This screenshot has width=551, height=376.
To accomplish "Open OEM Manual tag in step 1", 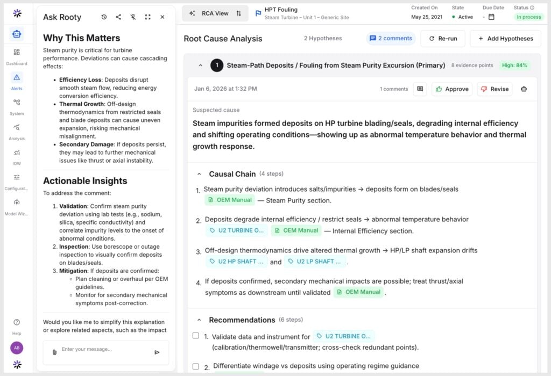I will click(230, 200).
